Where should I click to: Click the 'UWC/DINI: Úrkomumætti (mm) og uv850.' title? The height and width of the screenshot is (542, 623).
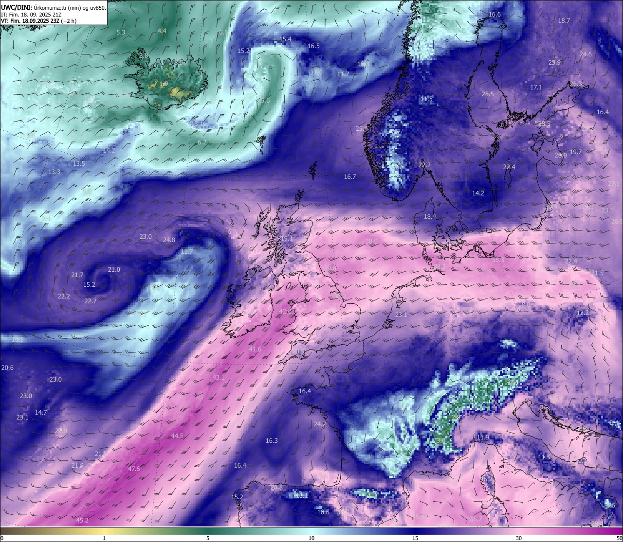pos(54,8)
